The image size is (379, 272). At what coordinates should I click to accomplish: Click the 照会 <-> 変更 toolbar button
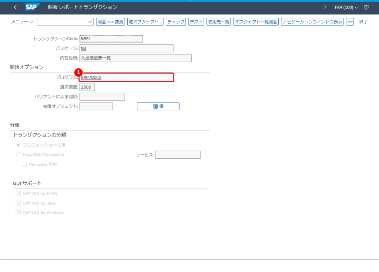(110, 22)
